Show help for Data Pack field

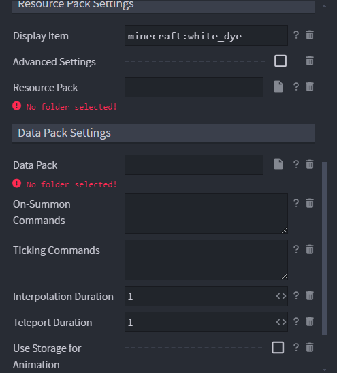[x=296, y=164]
